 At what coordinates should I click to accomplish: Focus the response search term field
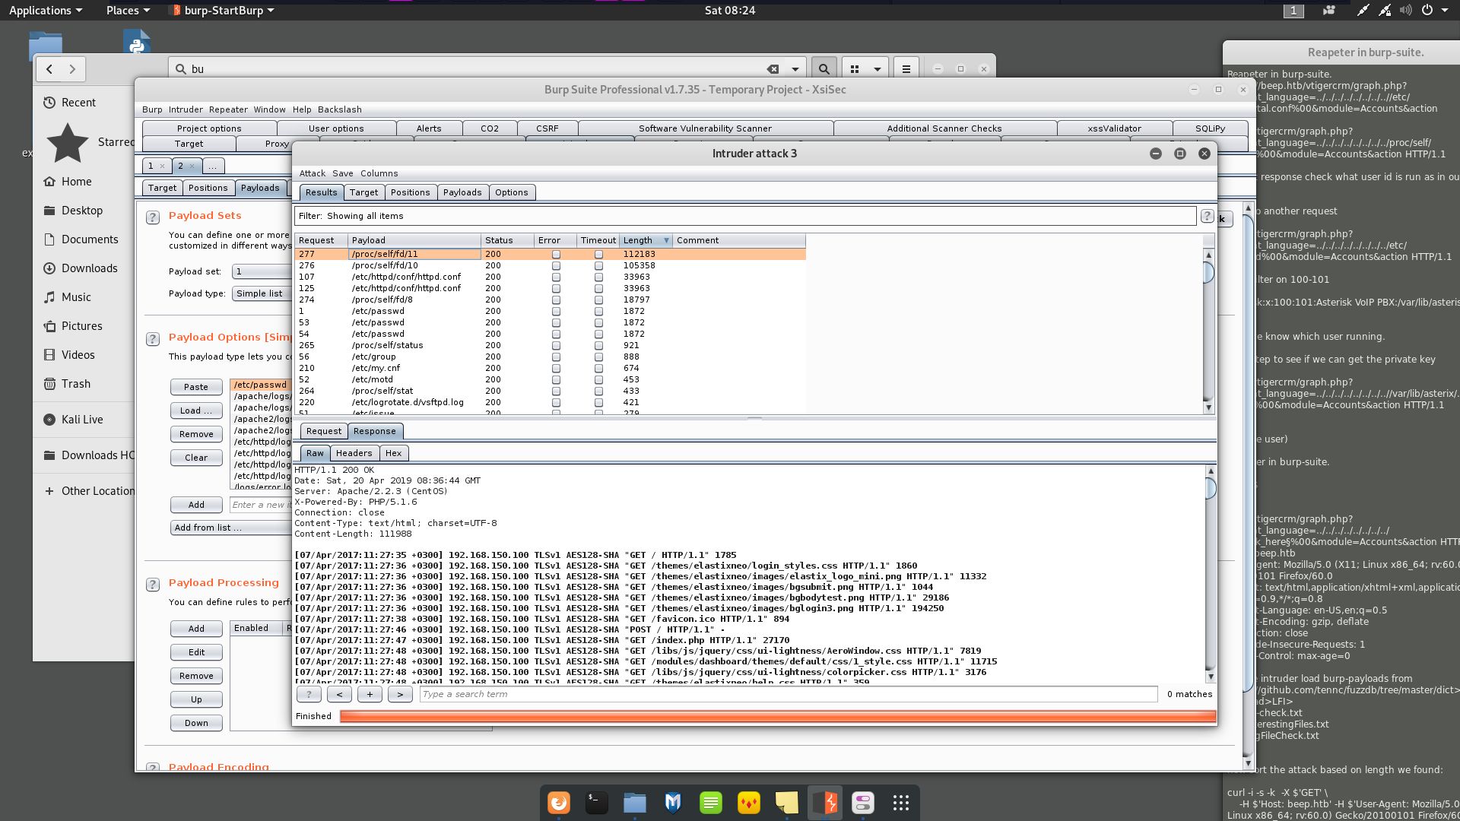(x=788, y=694)
